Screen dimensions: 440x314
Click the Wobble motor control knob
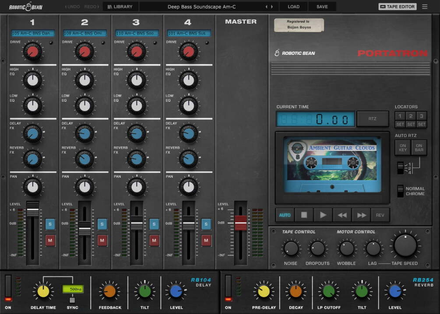click(347, 248)
